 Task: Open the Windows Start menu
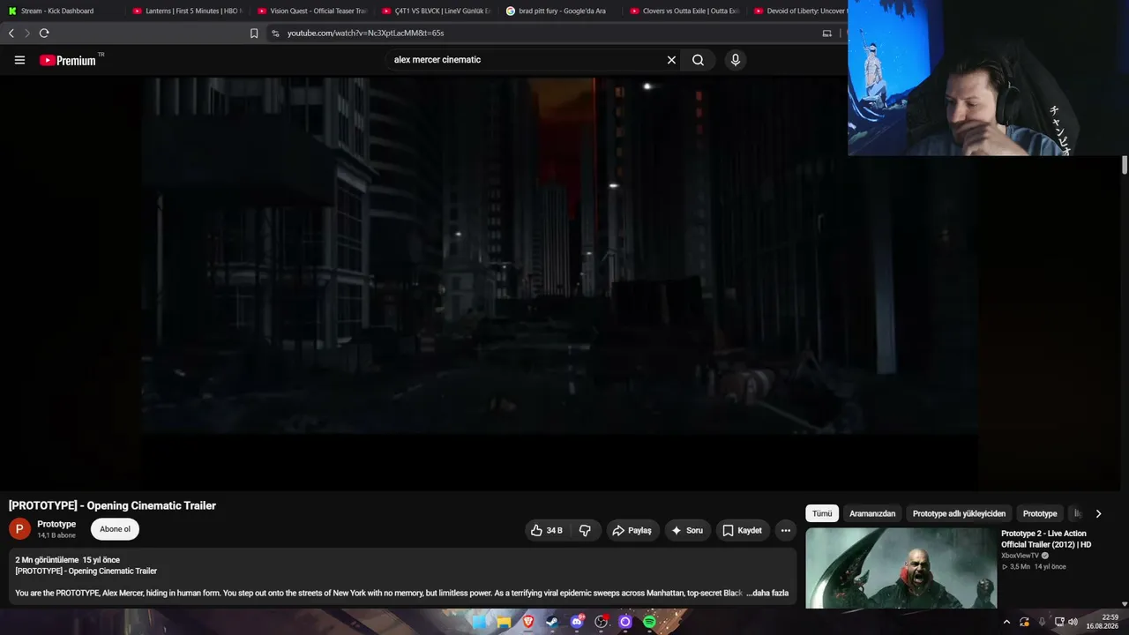pyautogui.click(x=479, y=622)
